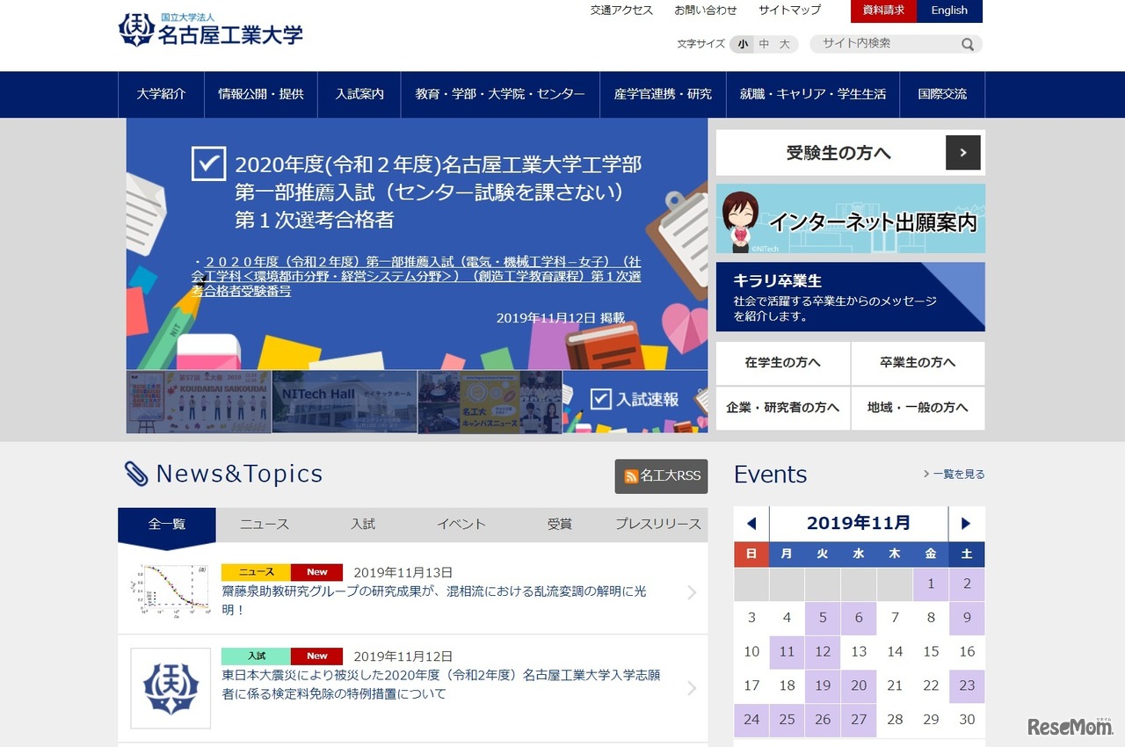This screenshot has width=1125, height=747.
Task: Open 産学官連携・研究 menu
Action: tap(663, 94)
